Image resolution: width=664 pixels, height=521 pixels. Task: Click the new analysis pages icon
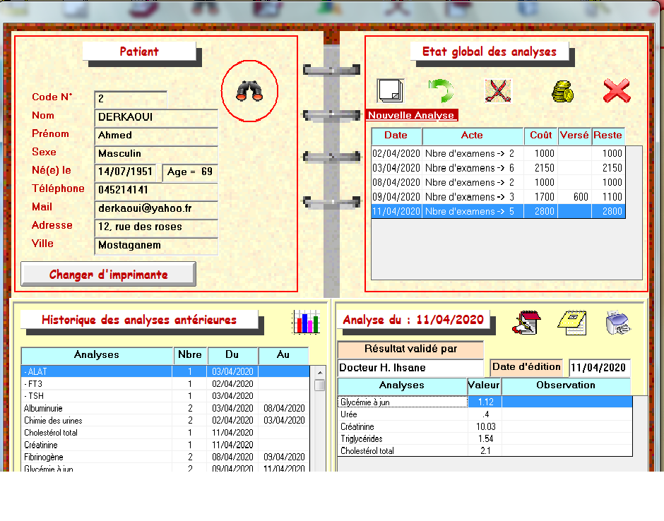pyautogui.click(x=391, y=90)
